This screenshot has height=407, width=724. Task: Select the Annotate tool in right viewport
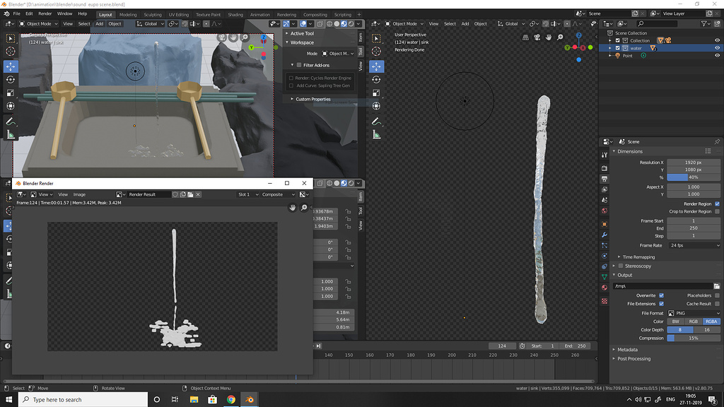376,122
